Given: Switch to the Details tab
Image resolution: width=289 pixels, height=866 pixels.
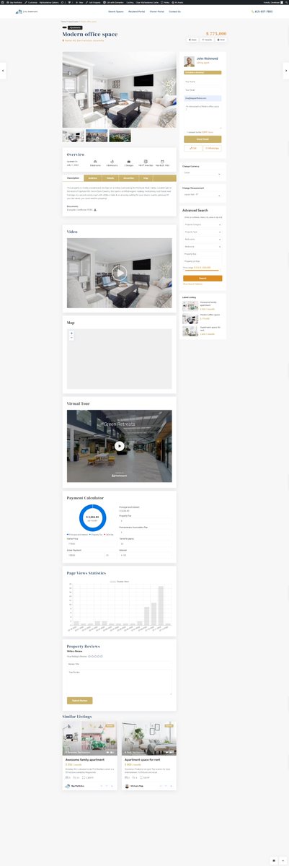Looking at the screenshot, I should coord(110,178).
